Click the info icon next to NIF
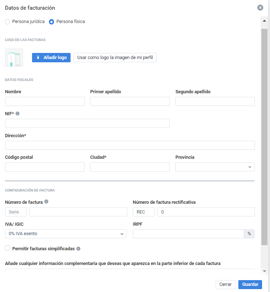The height and width of the screenshot is (292, 270). point(17,113)
